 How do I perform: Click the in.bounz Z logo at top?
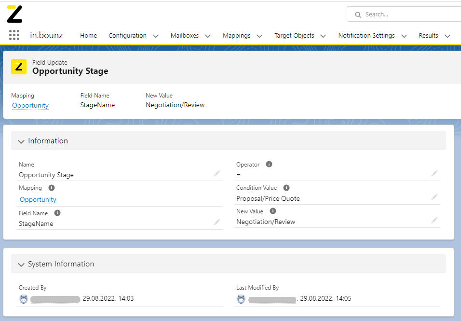(14, 14)
